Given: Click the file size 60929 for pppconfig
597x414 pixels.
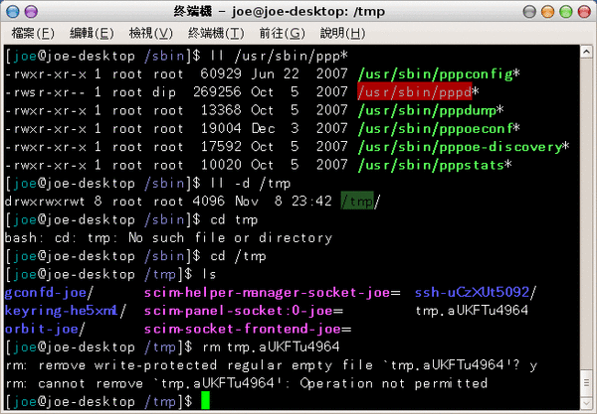Looking at the screenshot, I should click(x=221, y=73).
